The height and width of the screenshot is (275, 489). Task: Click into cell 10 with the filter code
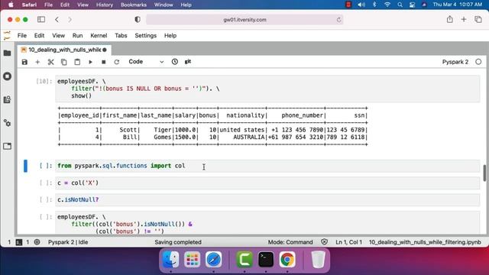pyautogui.click(x=267, y=89)
